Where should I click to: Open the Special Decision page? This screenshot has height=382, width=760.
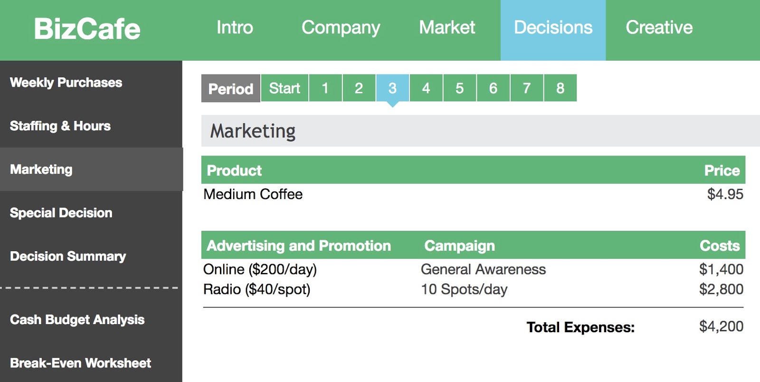coord(61,213)
